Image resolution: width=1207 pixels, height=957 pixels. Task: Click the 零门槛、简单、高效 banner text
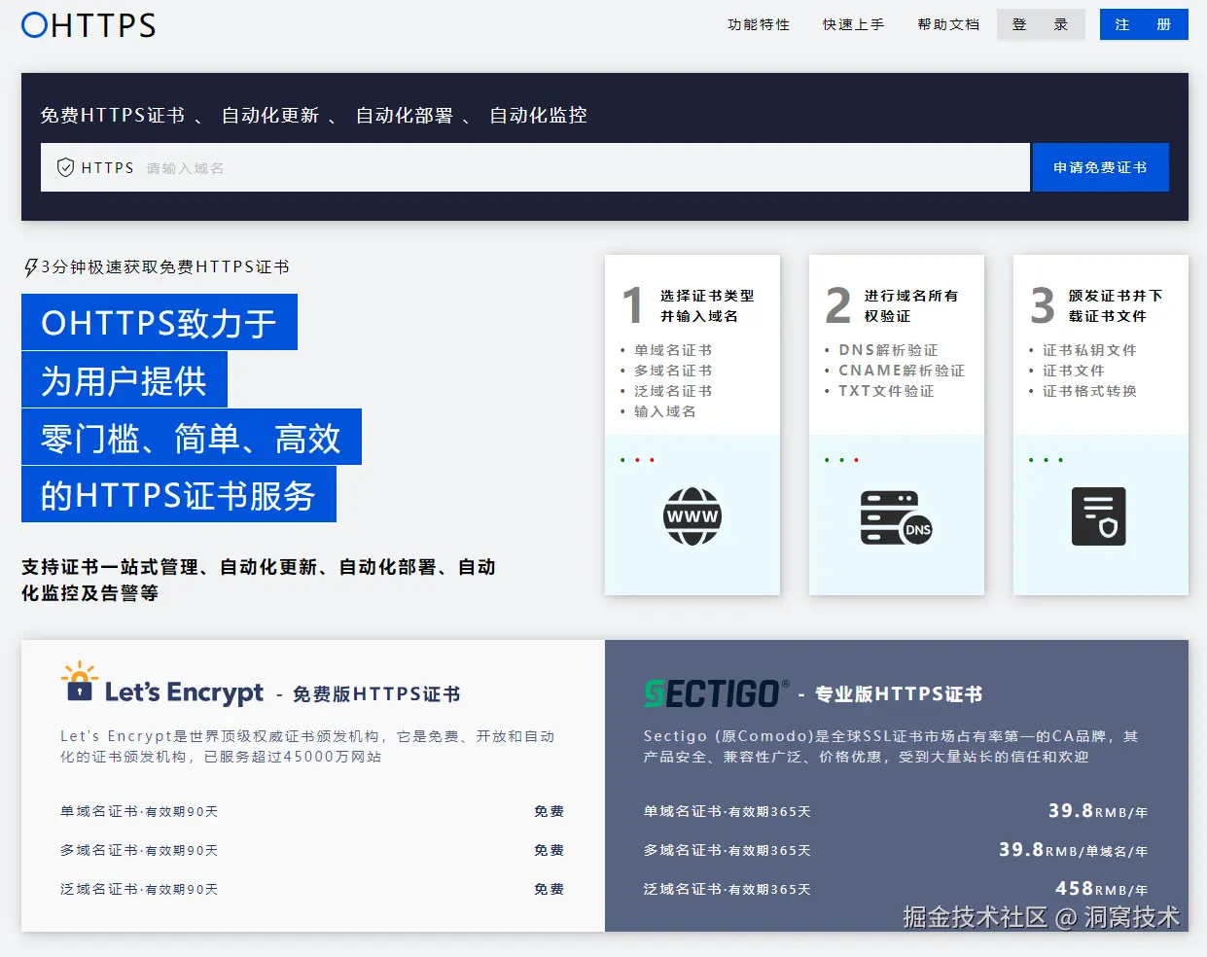192,438
